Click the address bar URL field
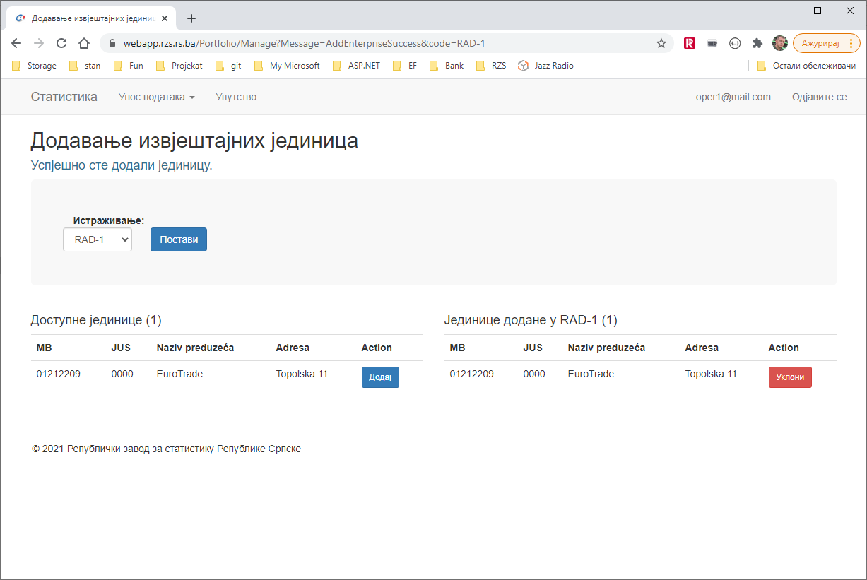 point(382,43)
